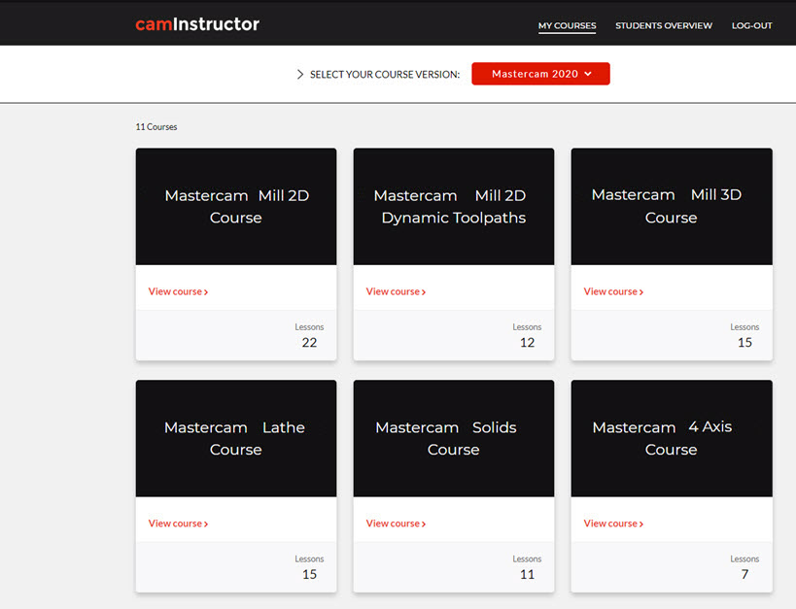Click the camInstructor logo

(x=197, y=24)
